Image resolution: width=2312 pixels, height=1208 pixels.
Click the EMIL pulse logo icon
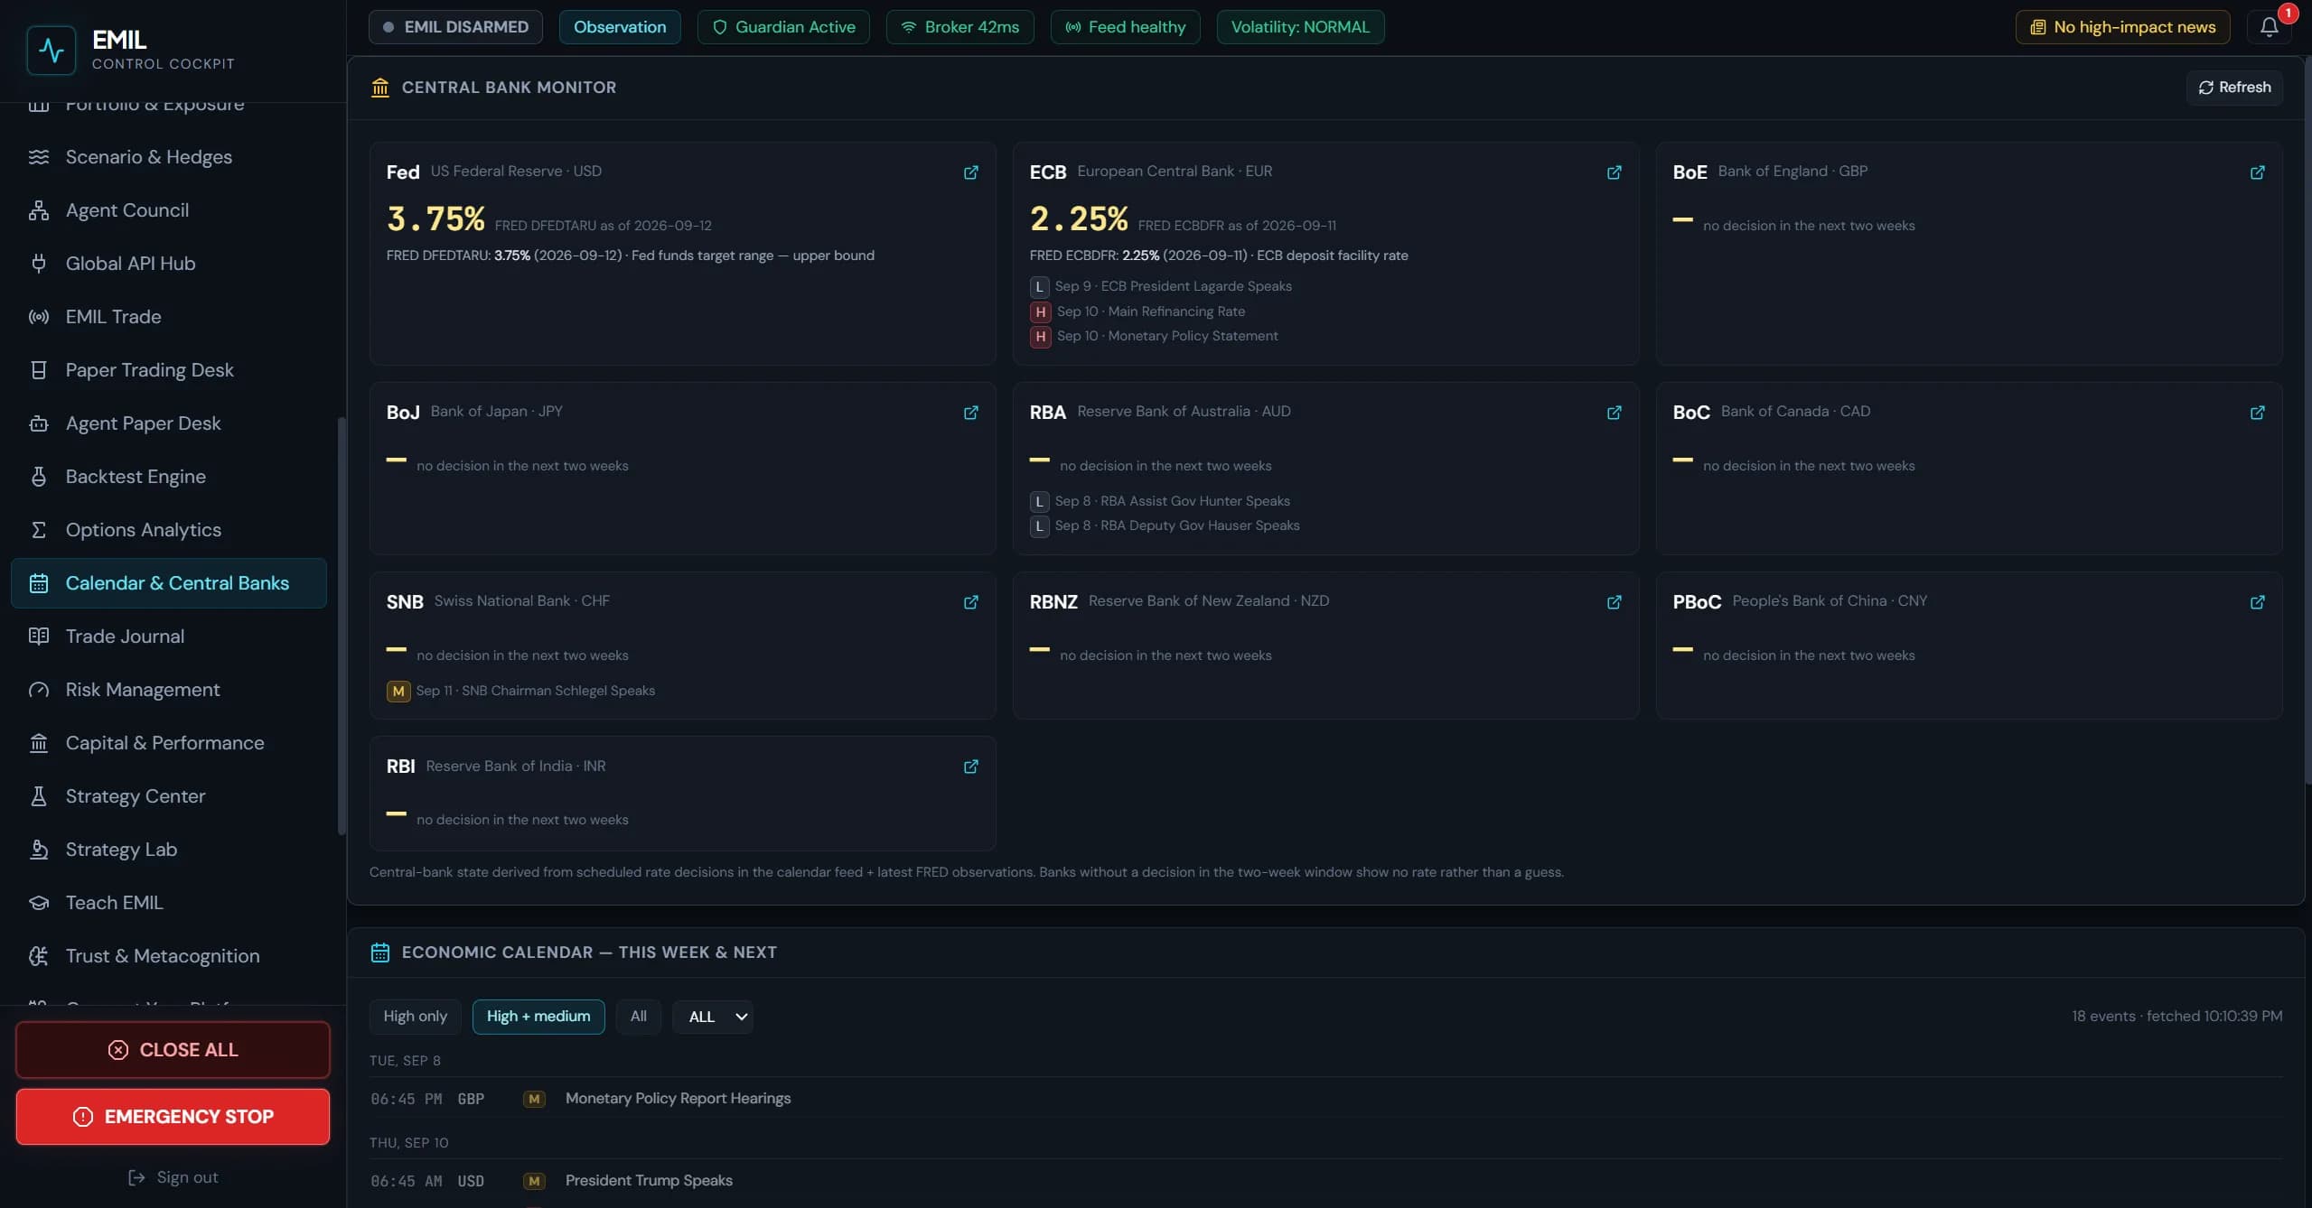pyautogui.click(x=51, y=50)
